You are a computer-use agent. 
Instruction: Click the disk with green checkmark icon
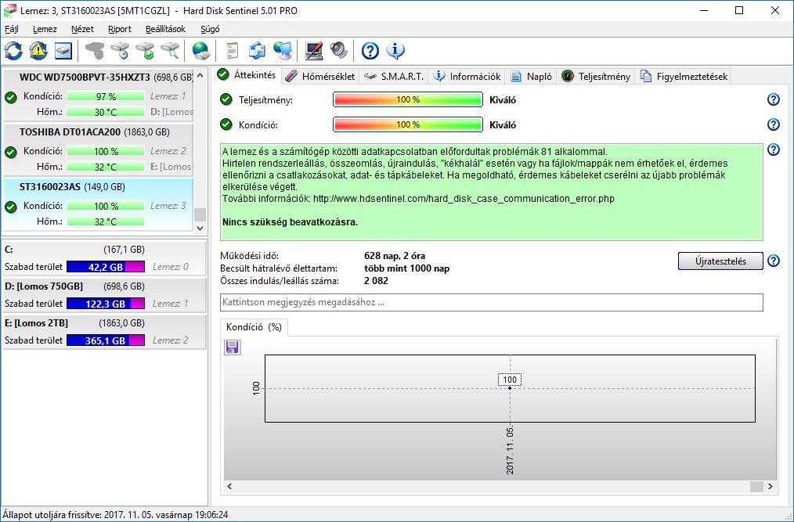[145, 51]
